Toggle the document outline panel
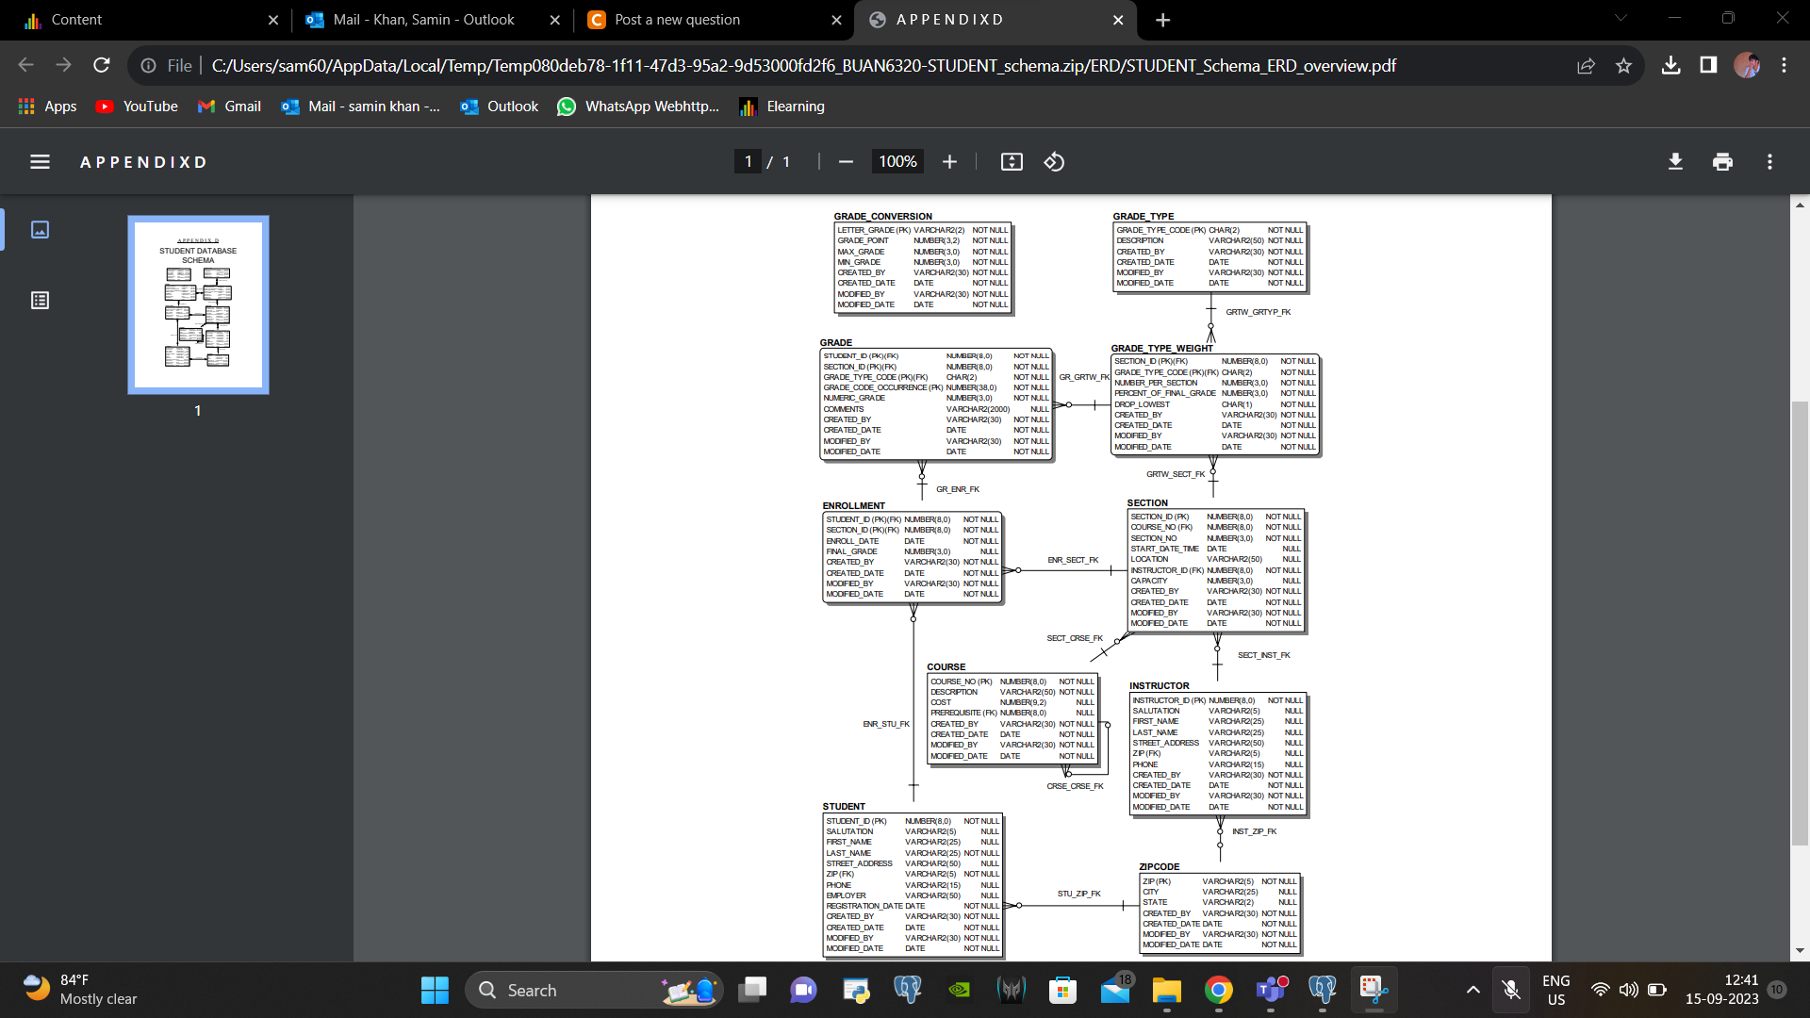The image size is (1810, 1018). 40,300
